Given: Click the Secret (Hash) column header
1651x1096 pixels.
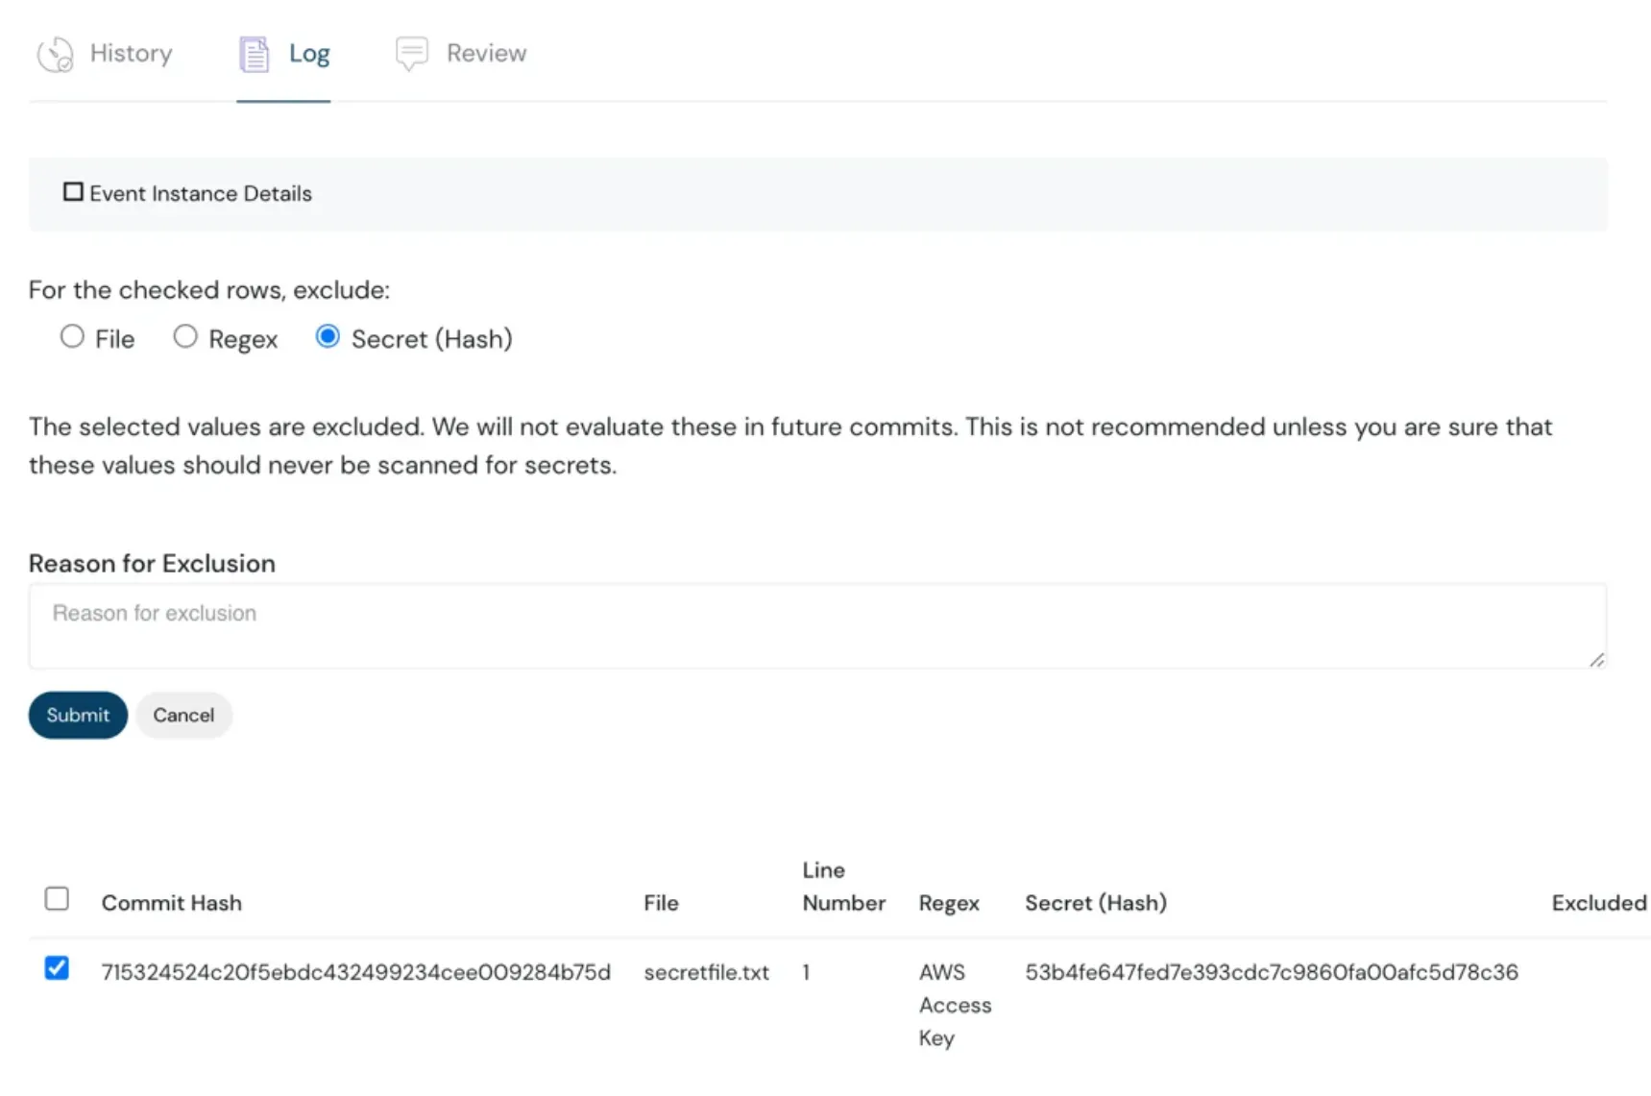Looking at the screenshot, I should (x=1095, y=903).
